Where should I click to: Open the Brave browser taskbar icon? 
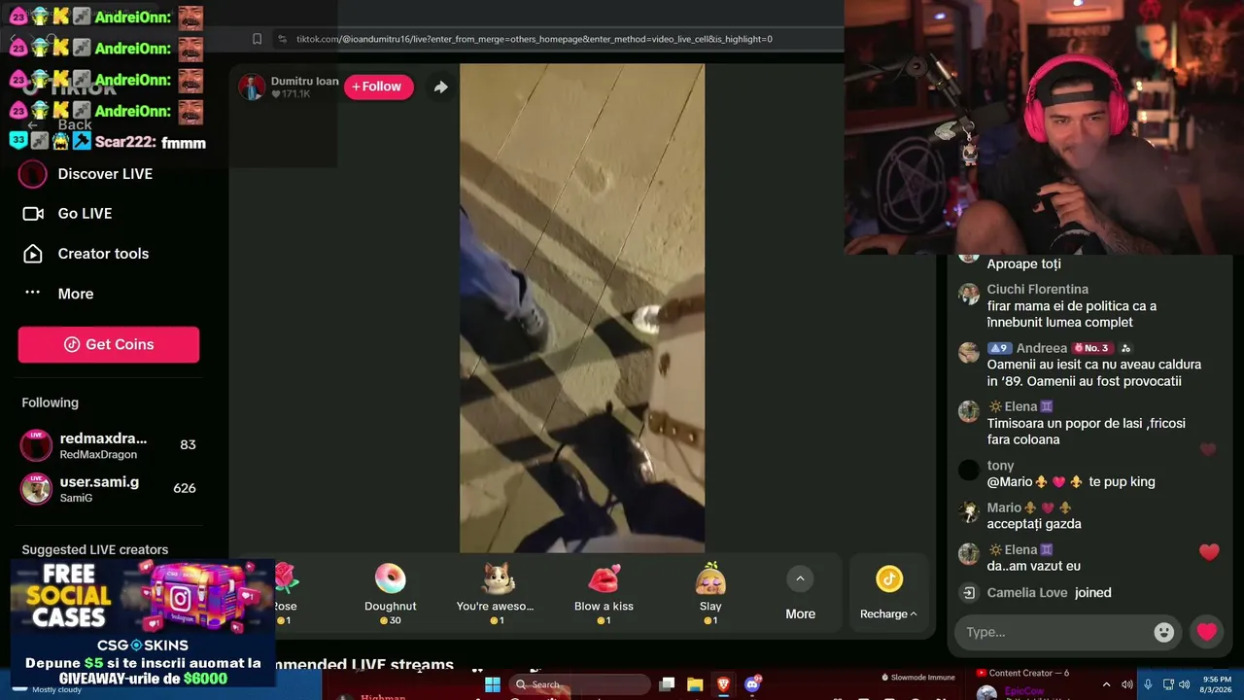pyautogui.click(x=723, y=684)
